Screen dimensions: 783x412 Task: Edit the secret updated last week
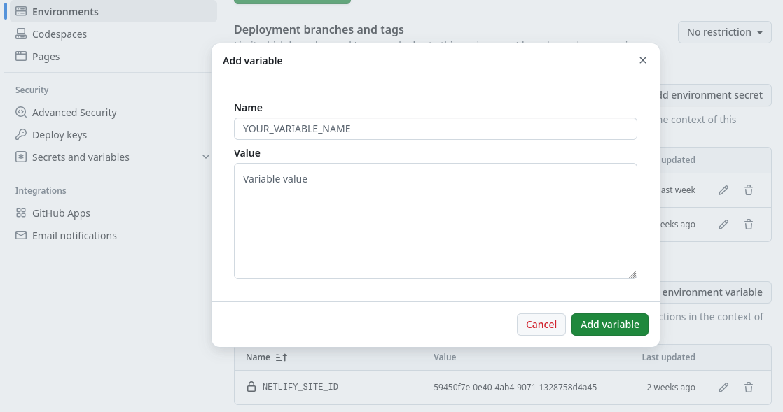[x=723, y=190]
